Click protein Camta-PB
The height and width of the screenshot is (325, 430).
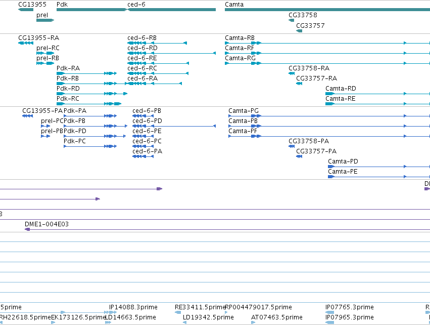[x=243, y=121]
